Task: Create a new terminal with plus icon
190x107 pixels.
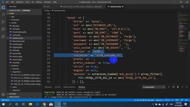Action: 169,87
